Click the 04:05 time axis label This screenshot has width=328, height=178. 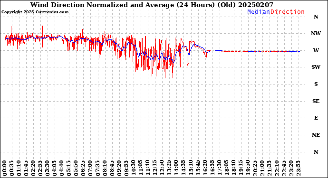55,169
